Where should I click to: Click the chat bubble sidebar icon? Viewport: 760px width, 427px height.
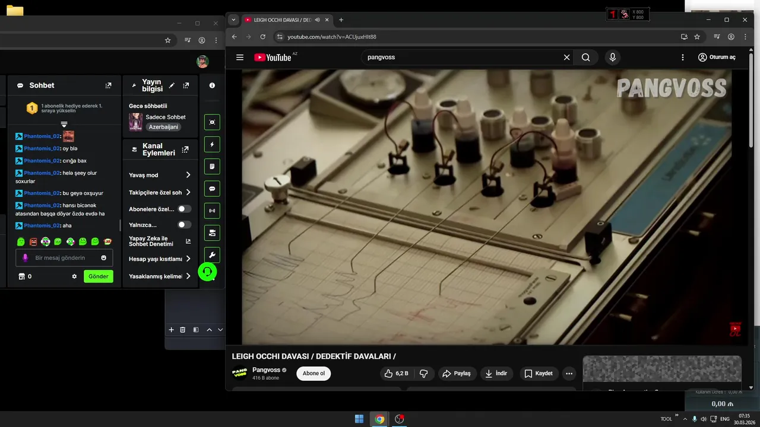coord(212,189)
